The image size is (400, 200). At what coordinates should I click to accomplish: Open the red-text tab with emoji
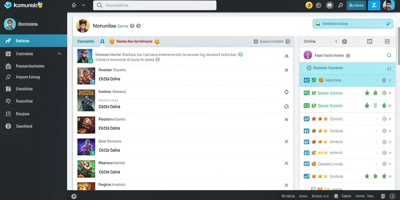(134, 41)
